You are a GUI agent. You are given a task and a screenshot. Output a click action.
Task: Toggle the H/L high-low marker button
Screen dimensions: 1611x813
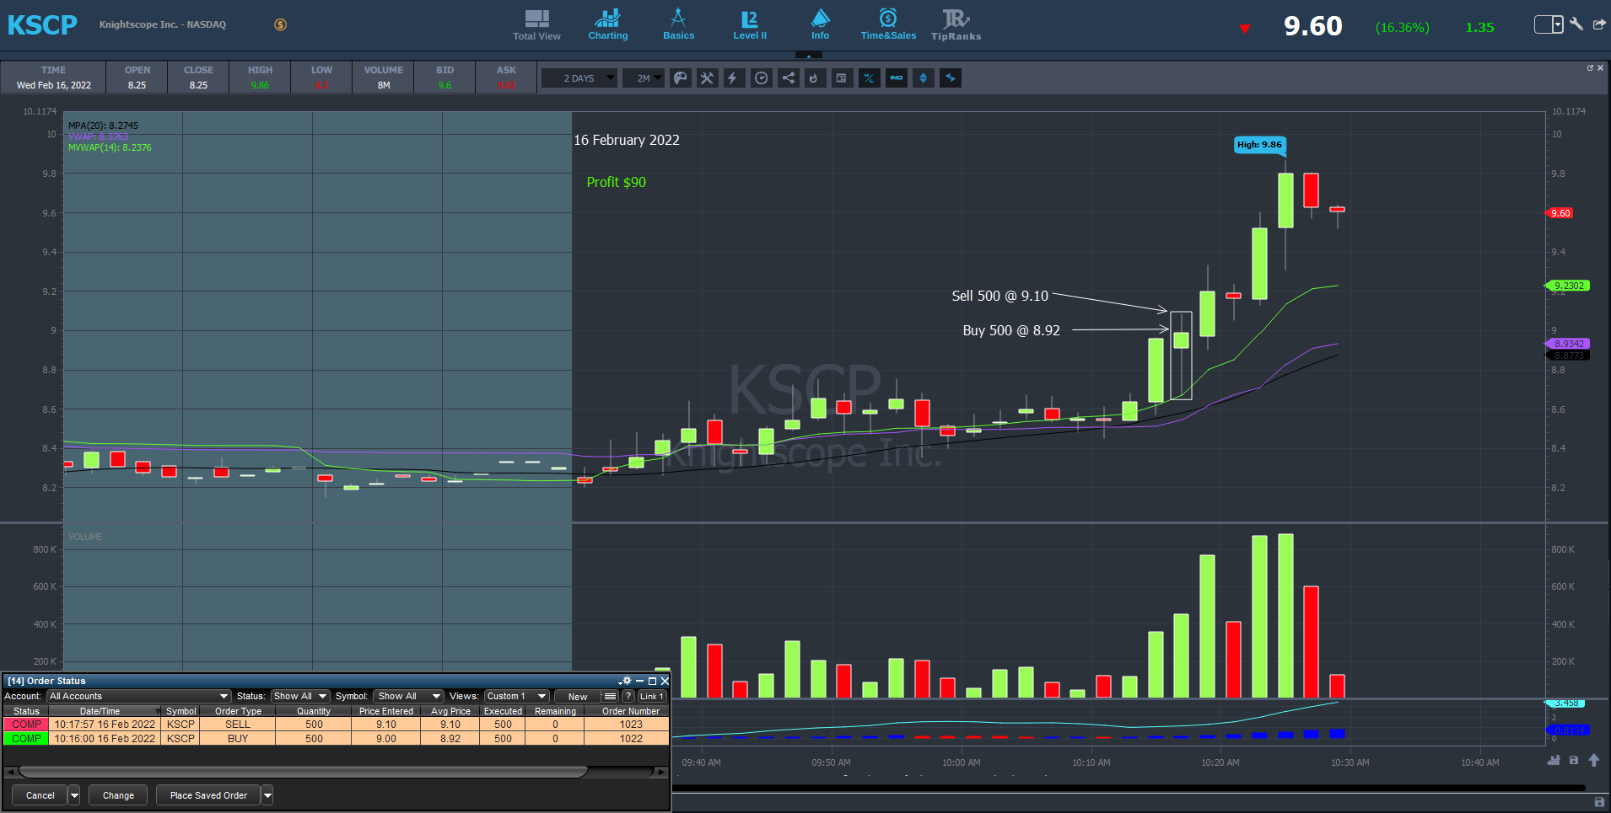tap(868, 78)
